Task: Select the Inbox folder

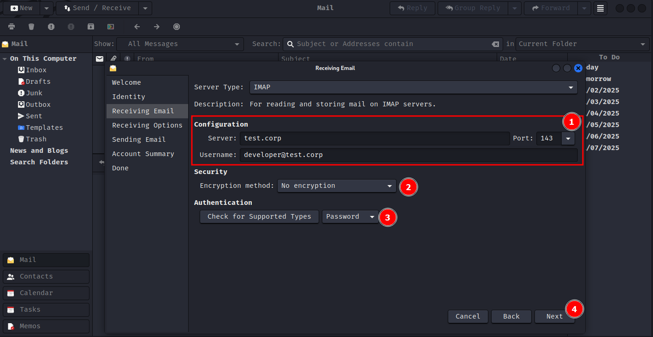Action: tap(36, 70)
